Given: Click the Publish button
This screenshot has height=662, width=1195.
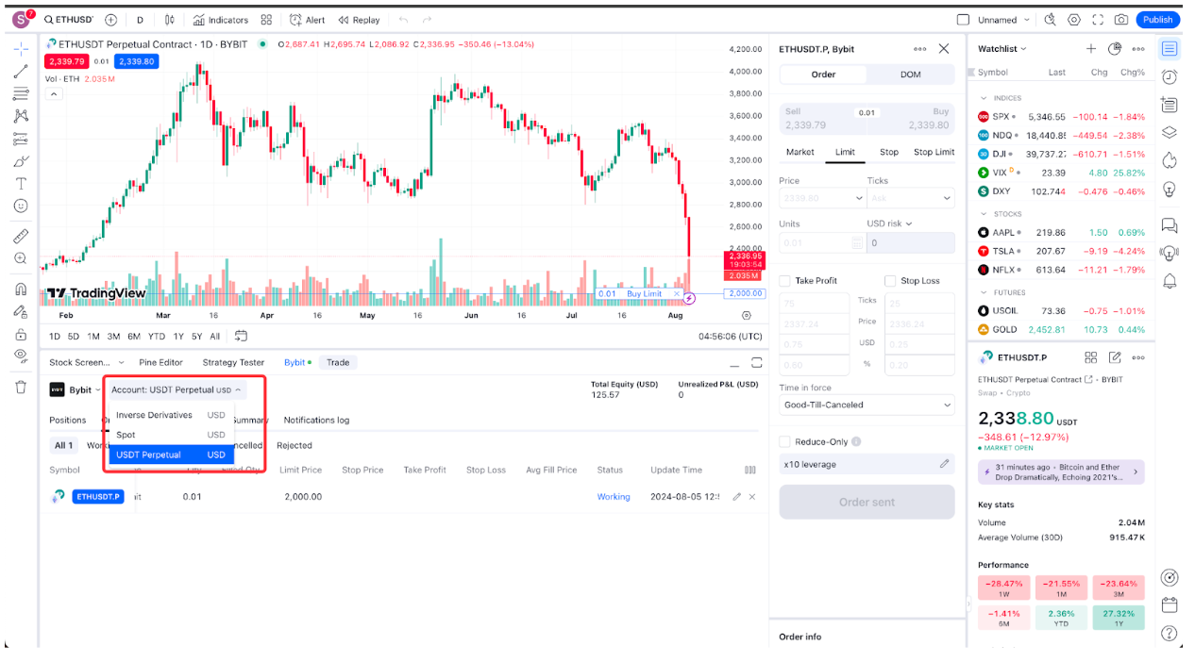Looking at the screenshot, I should (x=1157, y=20).
